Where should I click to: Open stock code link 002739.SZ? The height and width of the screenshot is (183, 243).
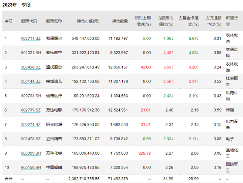31,110
